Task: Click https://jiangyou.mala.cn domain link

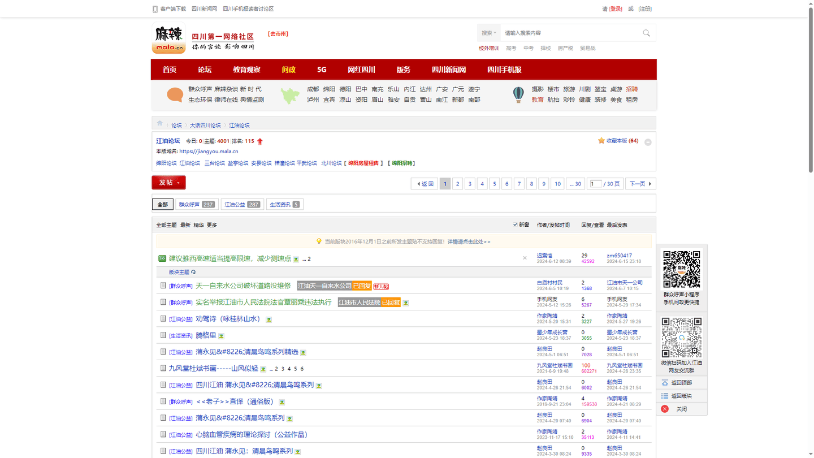Action: pos(209,152)
